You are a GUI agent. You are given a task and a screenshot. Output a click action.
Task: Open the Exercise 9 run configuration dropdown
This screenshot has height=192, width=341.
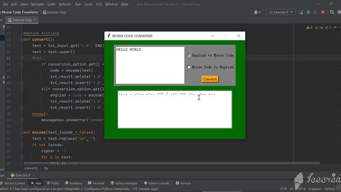281,12
